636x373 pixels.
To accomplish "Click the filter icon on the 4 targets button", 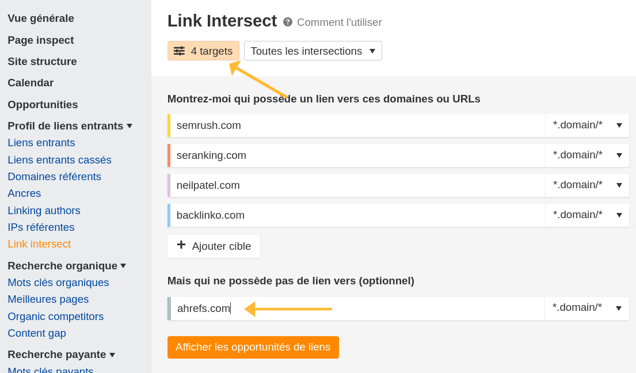I will coord(178,51).
